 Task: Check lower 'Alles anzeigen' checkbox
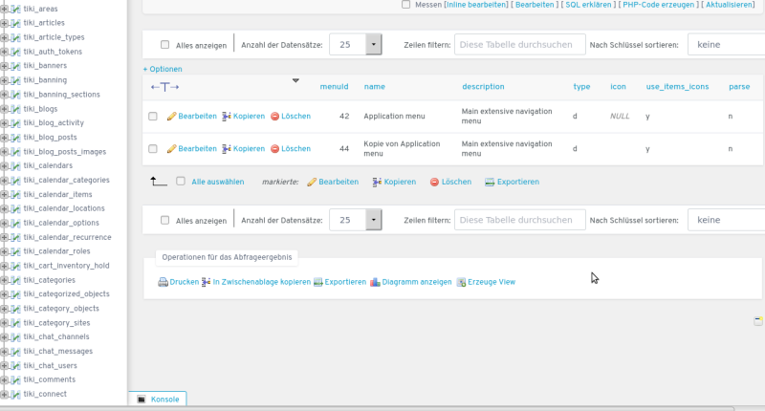point(164,221)
